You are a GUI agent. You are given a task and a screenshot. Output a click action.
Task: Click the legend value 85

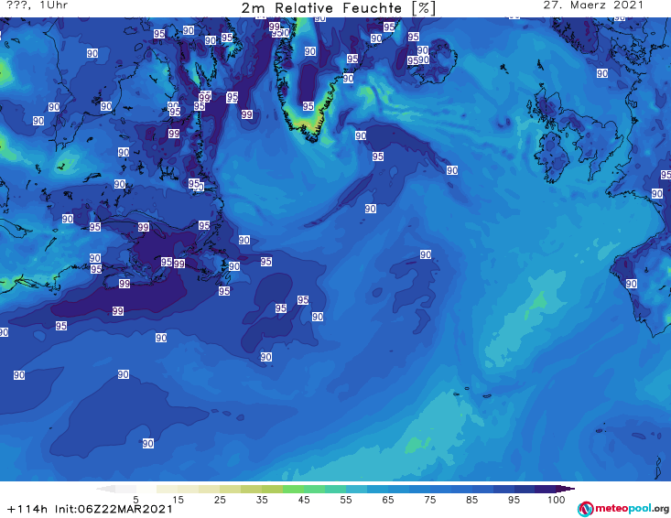coord(471,500)
